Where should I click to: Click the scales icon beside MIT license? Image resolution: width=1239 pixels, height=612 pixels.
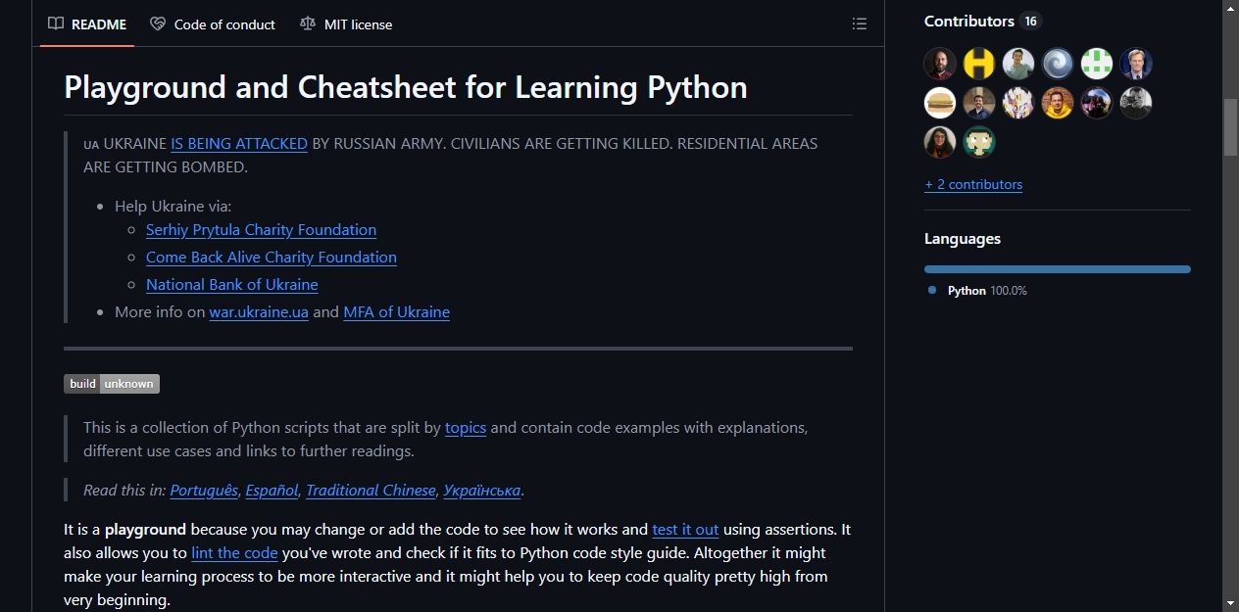(308, 24)
